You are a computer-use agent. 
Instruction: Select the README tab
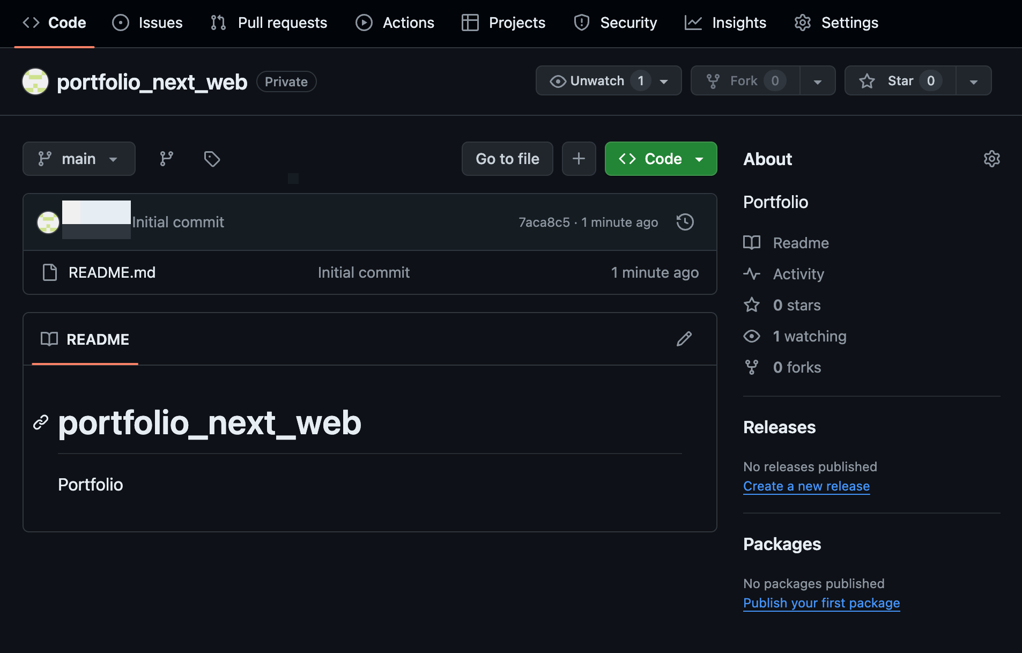coord(85,339)
